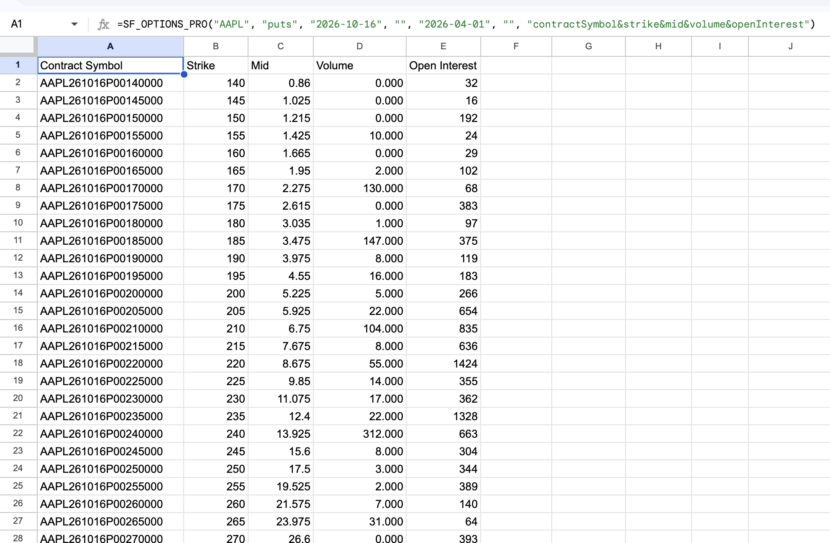Screen dimensions: 830x543
Task: Click volume value 31.000
Action: (360, 522)
